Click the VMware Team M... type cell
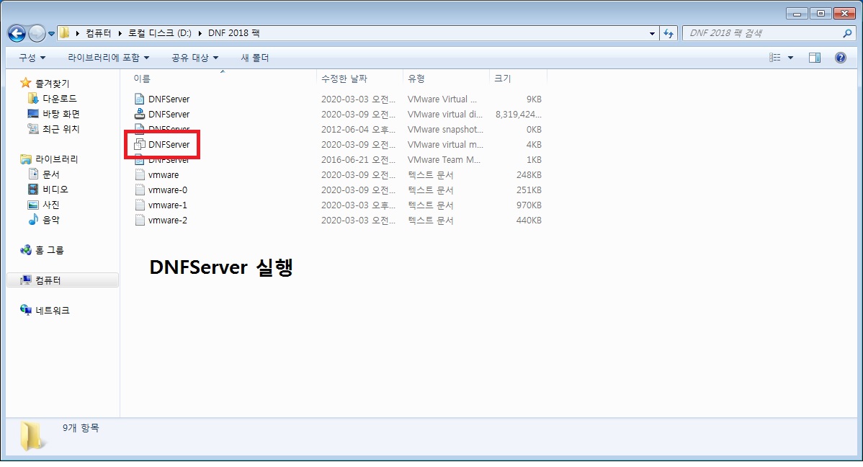 click(x=444, y=160)
